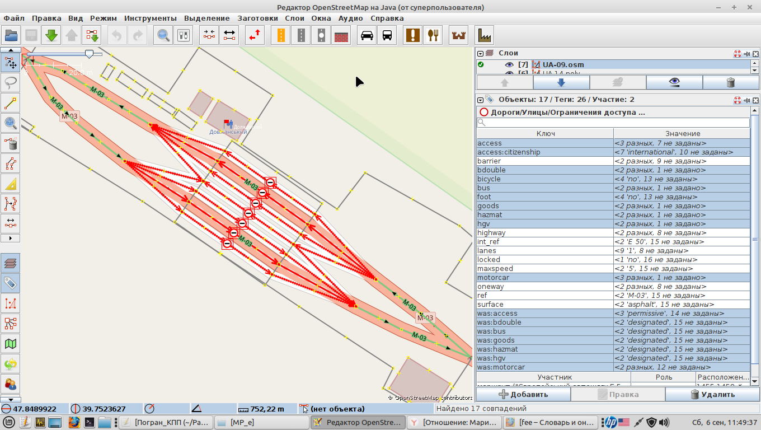The height and width of the screenshot is (430, 761).
Task: Toggle the tags panel in left sidebar
Action: (11, 283)
